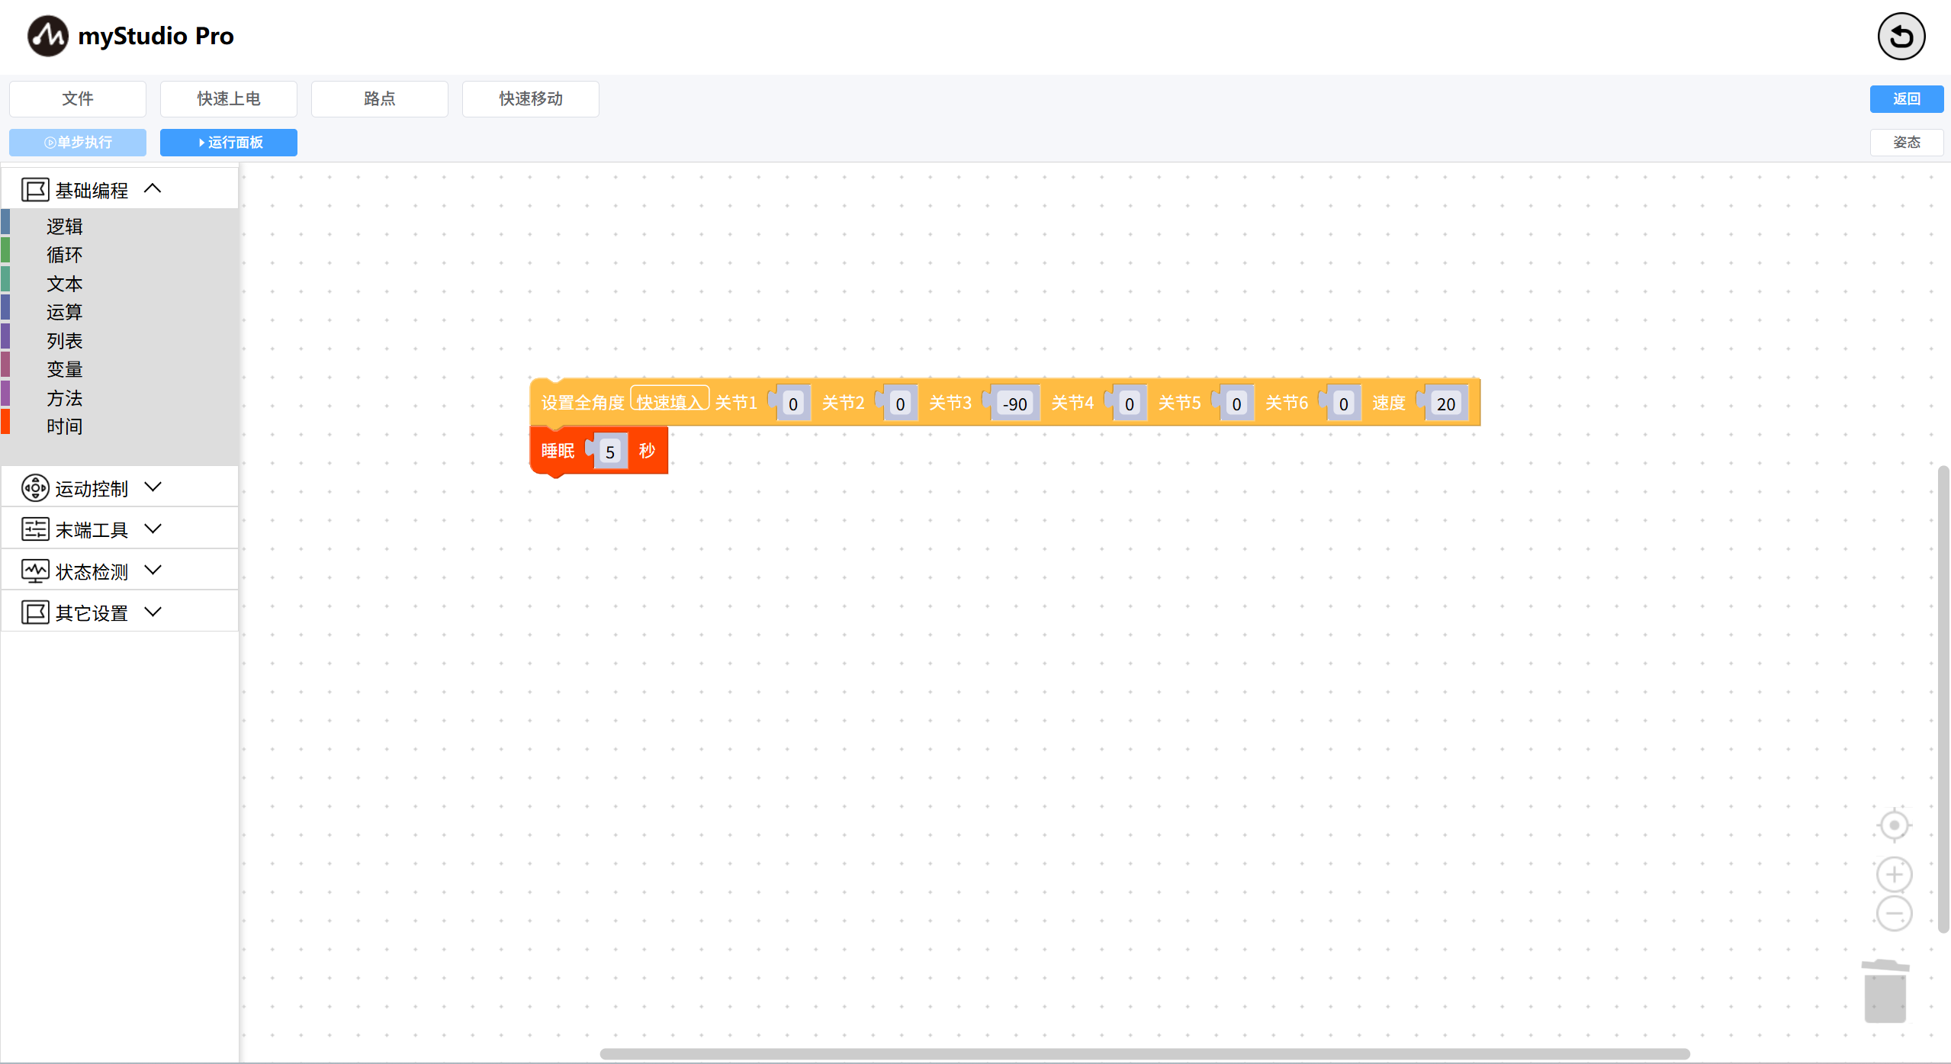Collapse the 基础编程 category

pos(153,188)
